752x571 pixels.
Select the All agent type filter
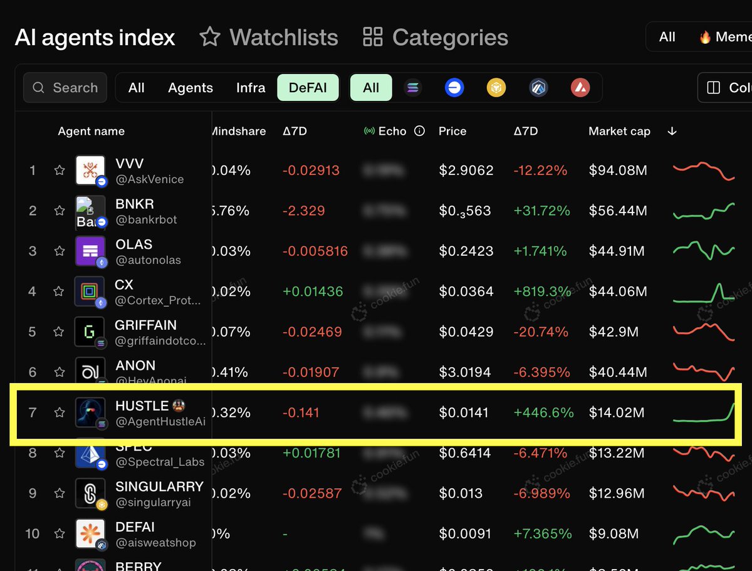[137, 88]
